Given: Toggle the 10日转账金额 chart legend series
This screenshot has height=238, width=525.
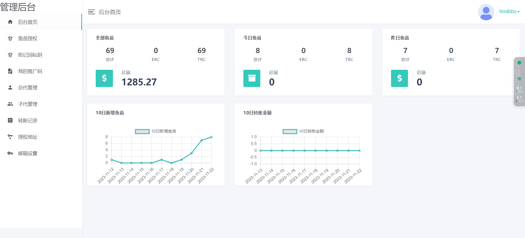Looking at the screenshot, I should tap(290, 132).
